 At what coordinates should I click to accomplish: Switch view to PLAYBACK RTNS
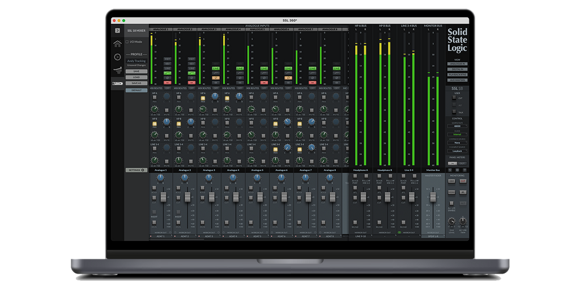pos(457,75)
